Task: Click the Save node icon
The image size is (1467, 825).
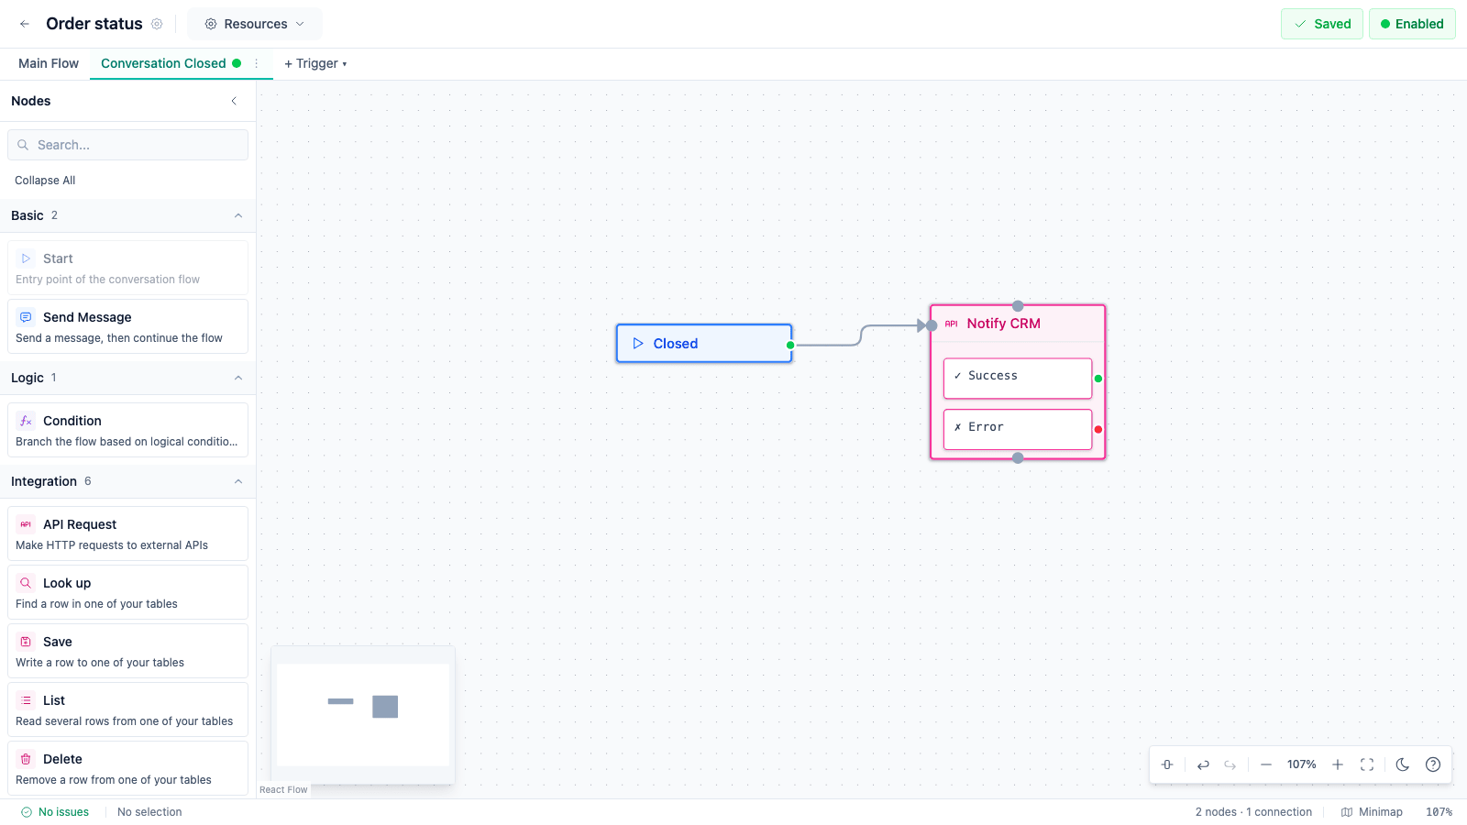Action: coord(26,642)
